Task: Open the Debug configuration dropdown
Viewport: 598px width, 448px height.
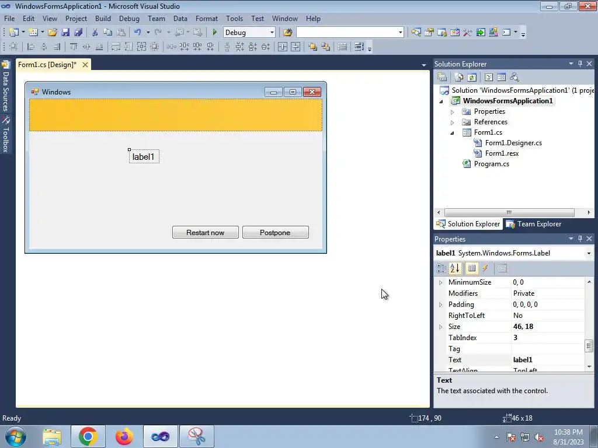Action: click(272, 33)
